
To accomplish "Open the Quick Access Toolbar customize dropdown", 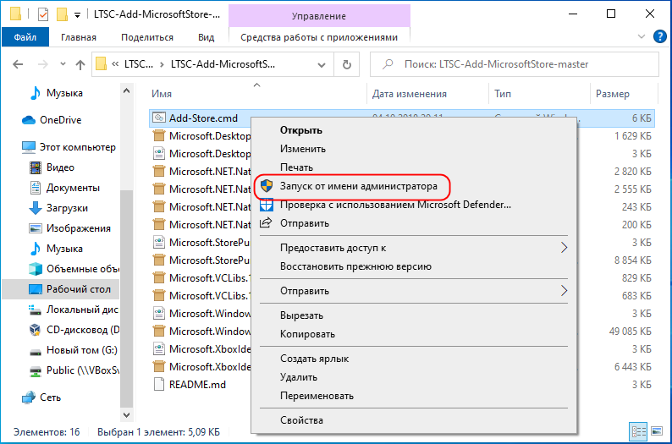I will 77,15.
